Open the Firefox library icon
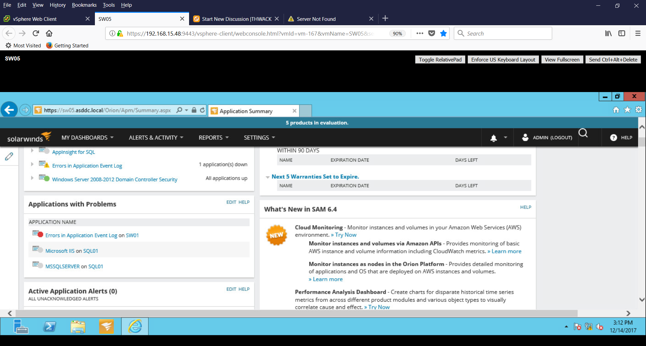 click(608, 33)
